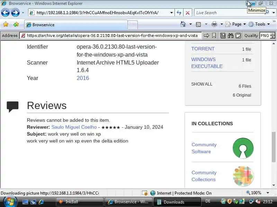This screenshot has width=277, height=207.
Task: Click SHOW ALL files link
Action: (x=202, y=84)
